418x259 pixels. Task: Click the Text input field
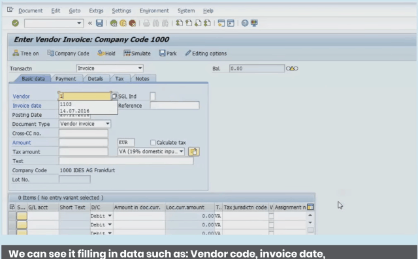pos(126,160)
